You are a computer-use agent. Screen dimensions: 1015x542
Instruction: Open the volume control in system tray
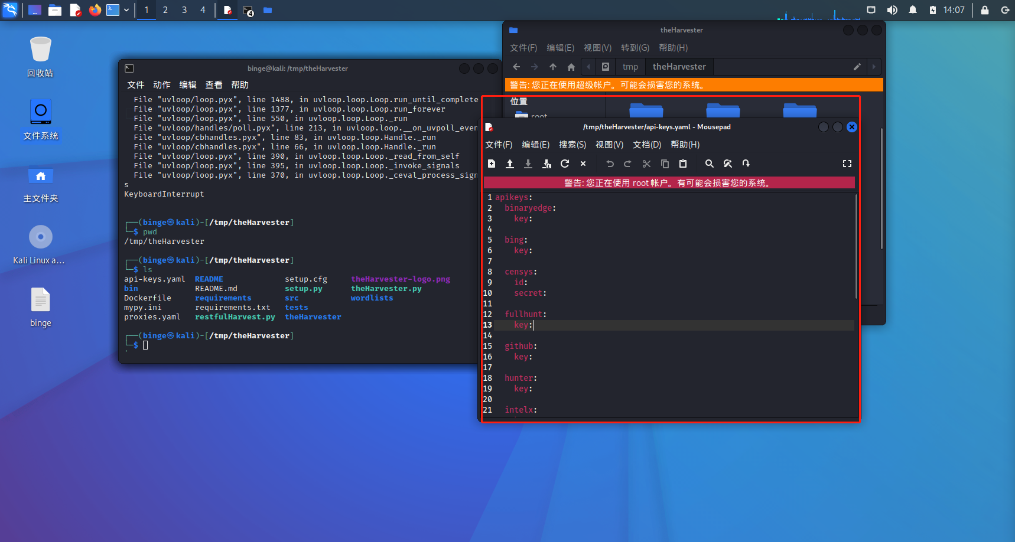pos(892,10)
